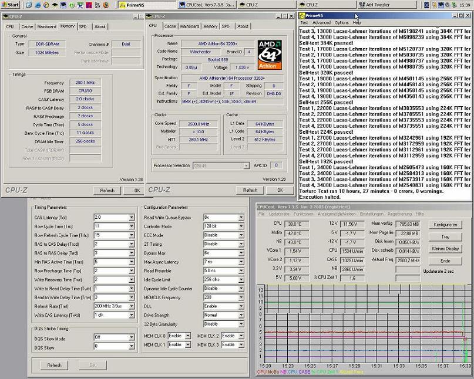The image size is (474, 379).
Task: Open the Processor Selection dropdown
Action: 246,165
